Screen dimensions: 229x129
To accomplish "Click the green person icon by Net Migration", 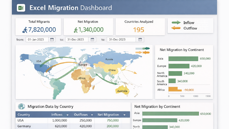I will point(76,30).
